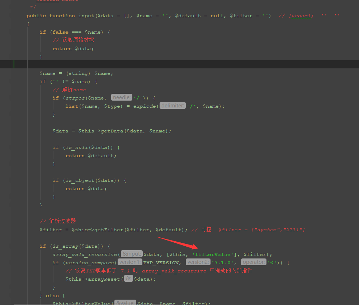Click the PHP_VERSION constant
This screenshot has height=305, width=359.
point(161,263)
